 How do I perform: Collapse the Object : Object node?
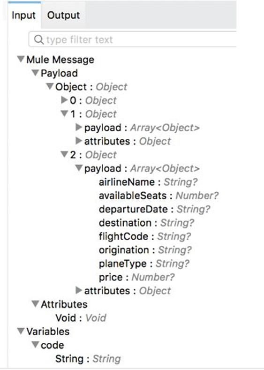(x=50, y=86)
